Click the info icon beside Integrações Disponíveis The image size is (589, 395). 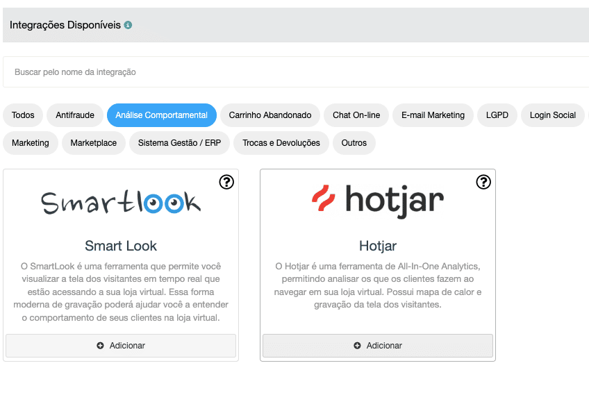[x=128, y=25]
